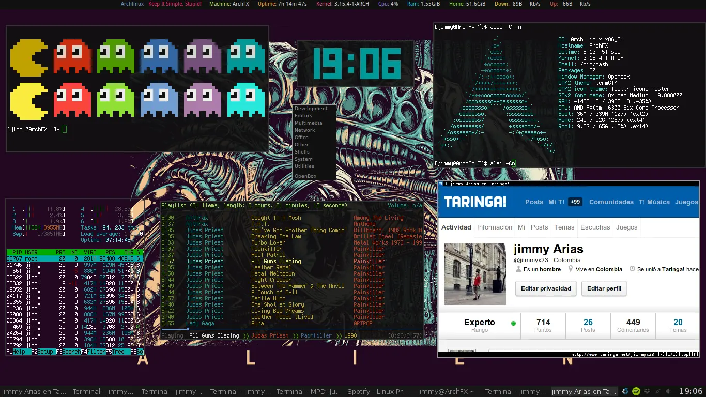This screenshot has width=706, height=397.
Task: Click the jimmy Arias profile photo
Action: (475, 273)
